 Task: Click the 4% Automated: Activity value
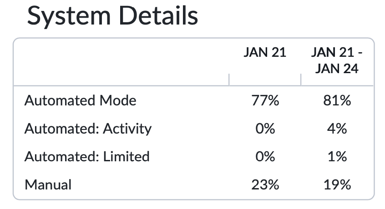pos(337,129)
